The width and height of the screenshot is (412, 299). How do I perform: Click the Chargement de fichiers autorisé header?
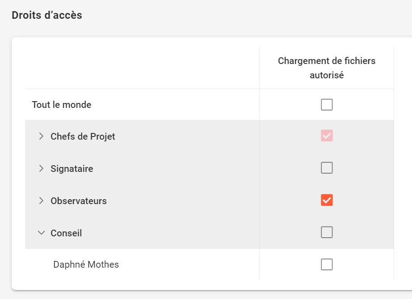point(327,68)
